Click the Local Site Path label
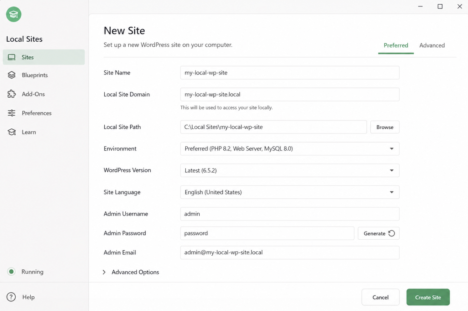Image resolution: width=468 pixels, height=311 pixels. tap(122, 127)
